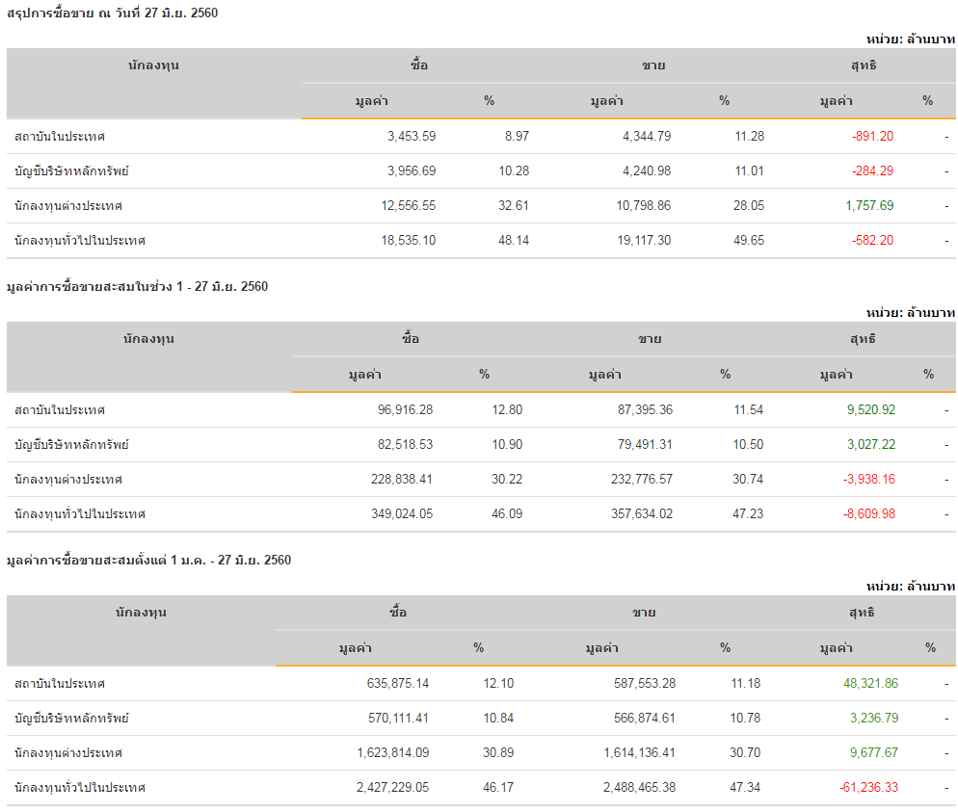Select the buy value 1,623,814.09
958x812 pixels.
[x=392, y=753]
